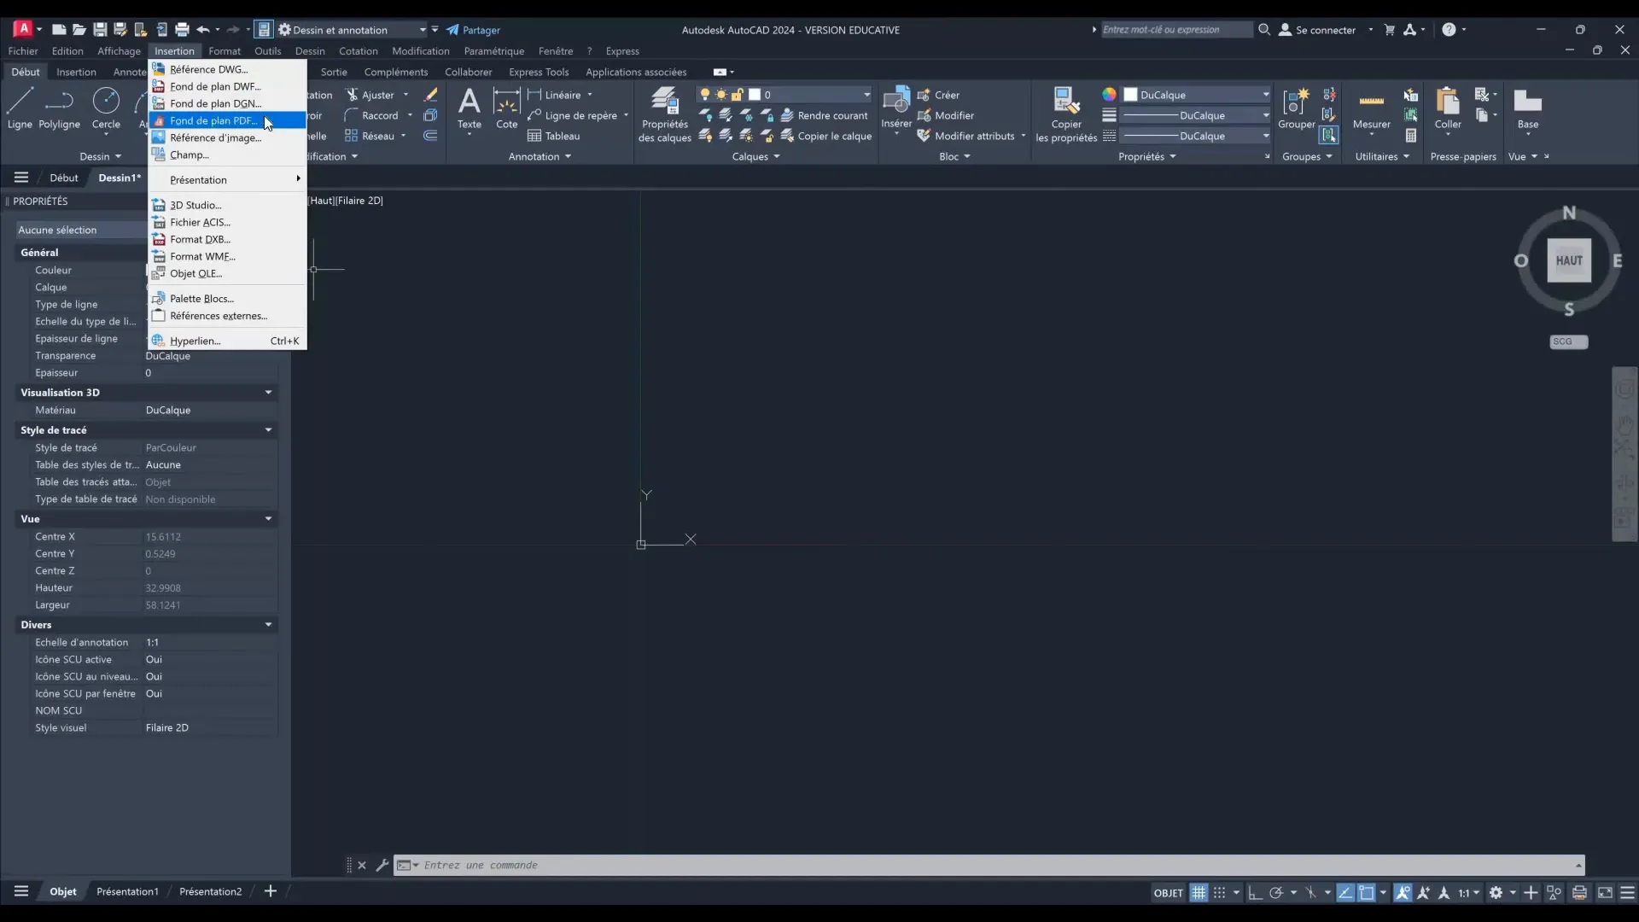Click the workspace gear icon in status bar
This screenshot has width=1639, height=922.
click(1496, 893)
